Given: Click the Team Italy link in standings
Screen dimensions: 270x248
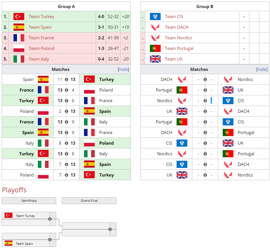Looking at the screenshot, I should pyautogui.click(x=39, y=59).
